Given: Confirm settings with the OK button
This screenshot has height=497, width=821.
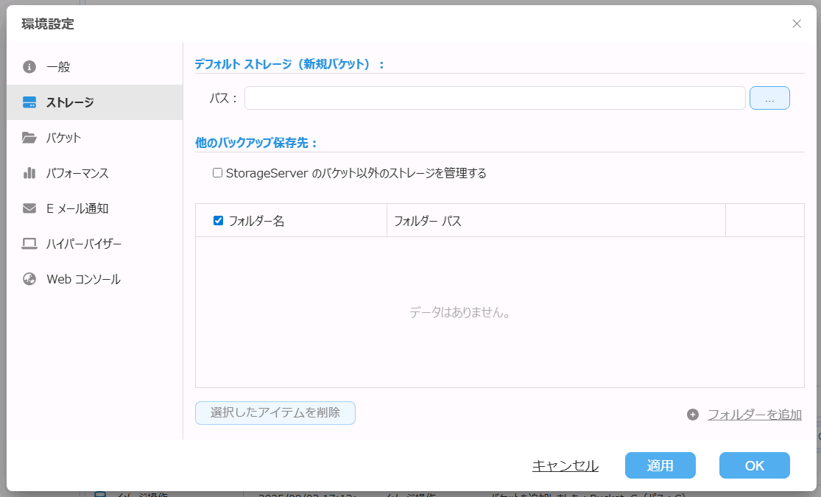Looking at the screenshot, I should [x=754, y=465].
